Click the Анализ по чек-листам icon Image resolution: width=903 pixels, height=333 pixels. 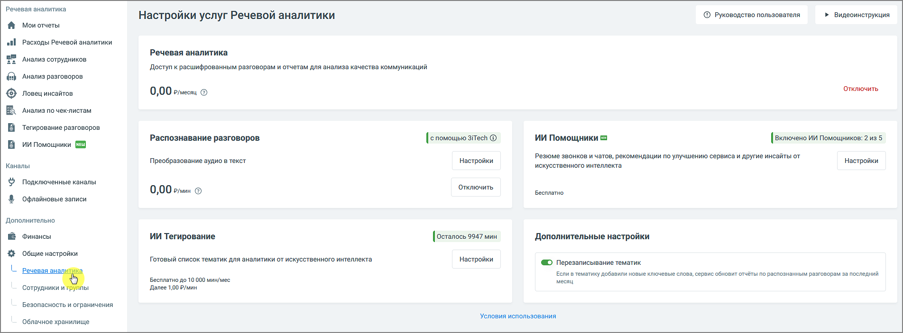pos(11,110)
